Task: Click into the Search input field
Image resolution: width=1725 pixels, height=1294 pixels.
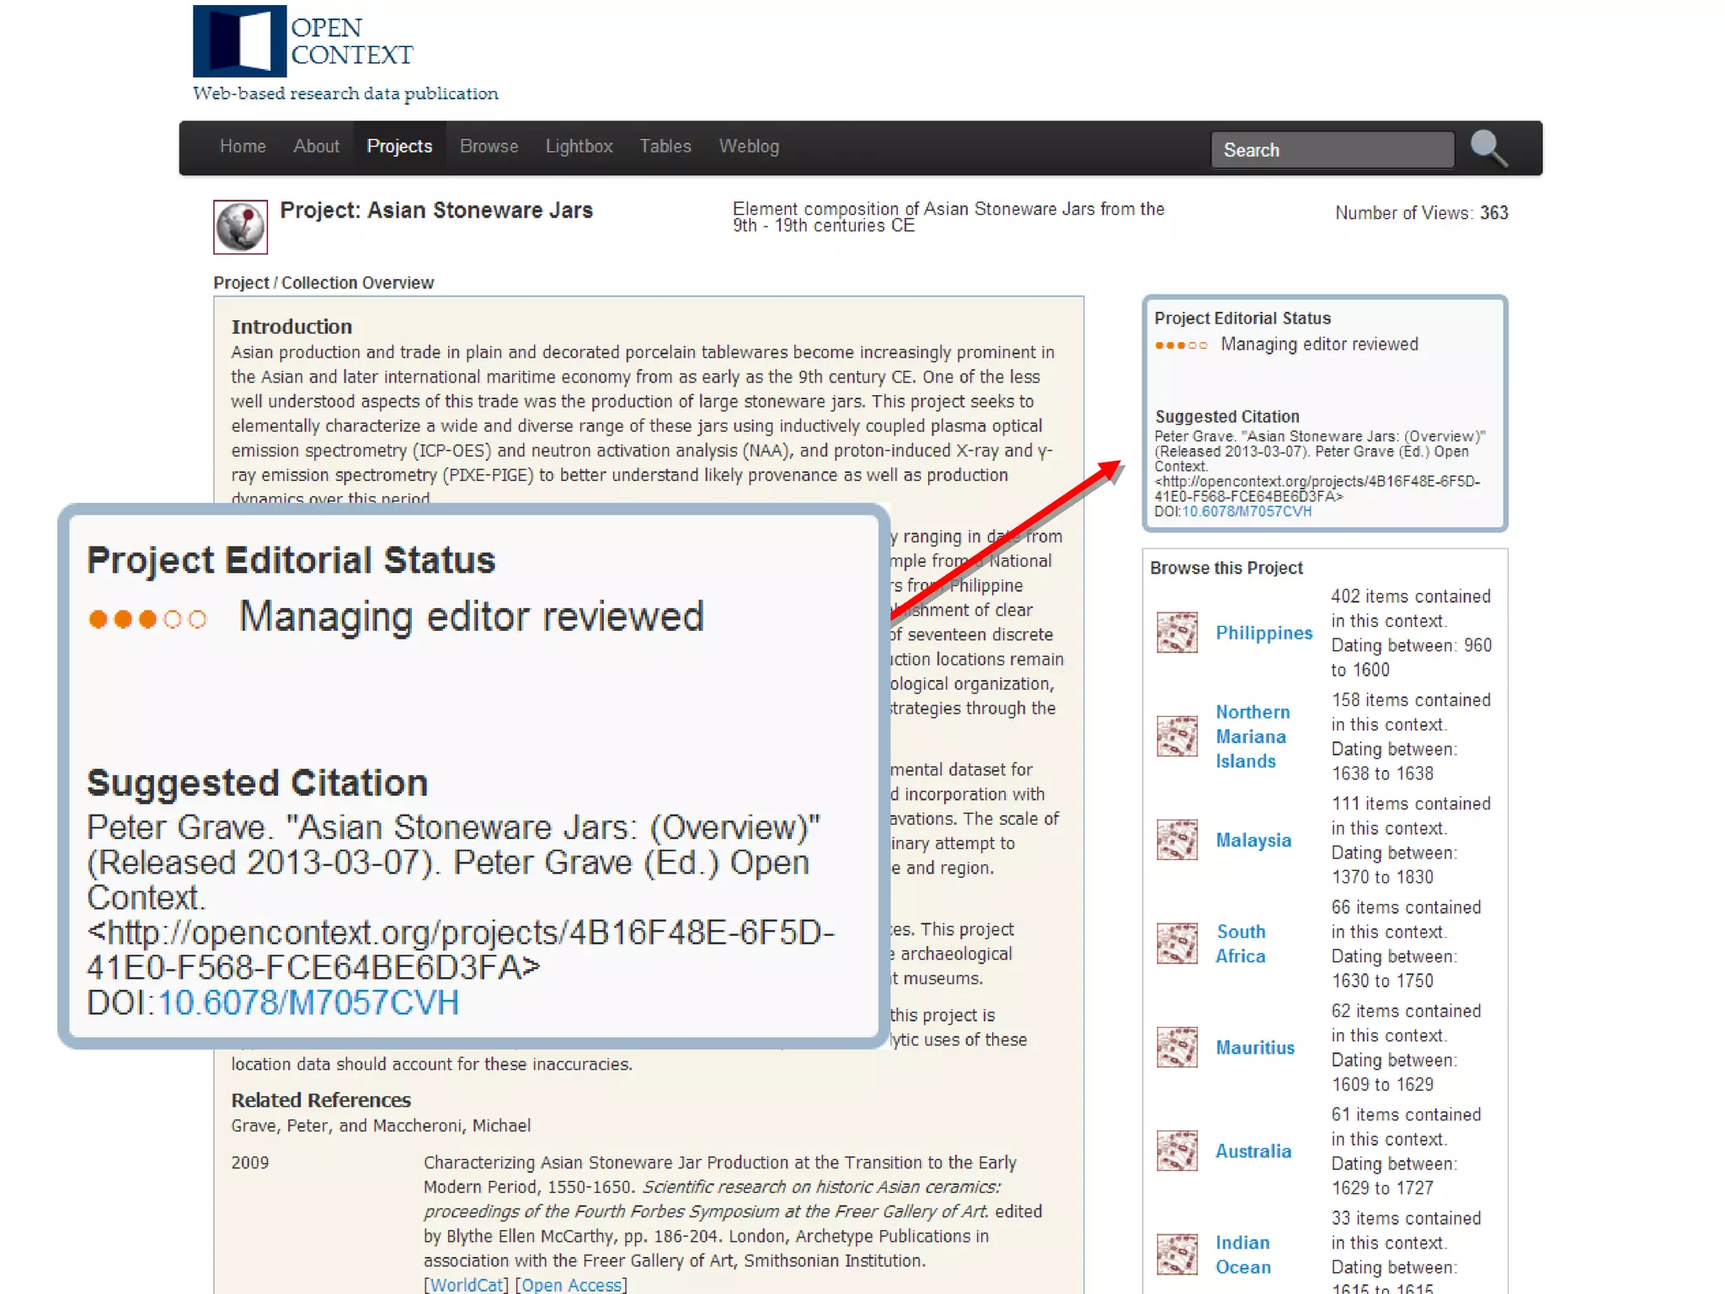Action: 1331,150
